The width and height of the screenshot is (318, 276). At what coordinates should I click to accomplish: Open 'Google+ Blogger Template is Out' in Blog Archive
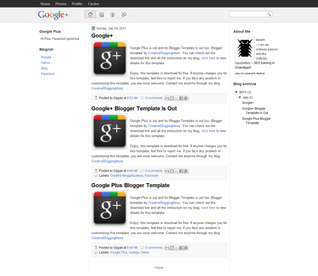[255, 111]
